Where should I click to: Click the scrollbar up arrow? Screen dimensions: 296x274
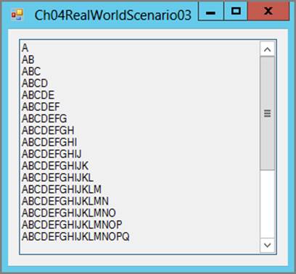coord(267,49)
